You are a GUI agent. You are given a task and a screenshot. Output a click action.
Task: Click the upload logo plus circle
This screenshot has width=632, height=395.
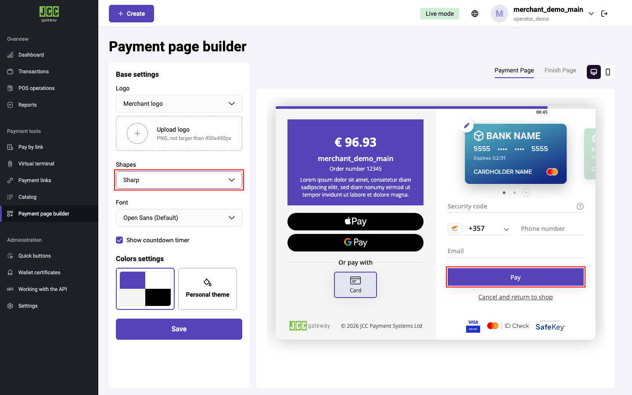click(x=137, y=133)
